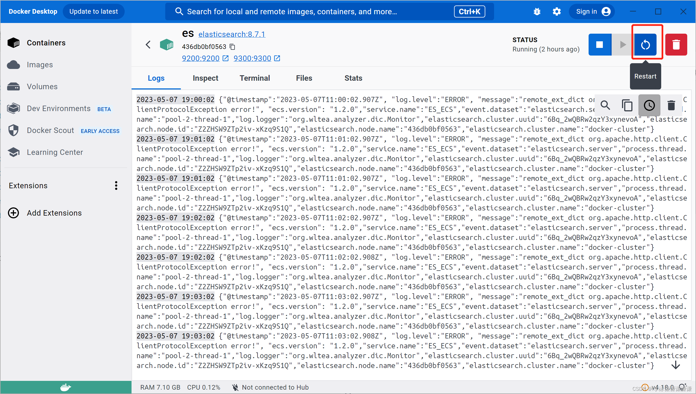Click the Update to latest button
The image size is (696, 394).
pyautogui.click(x=94, y=11)
